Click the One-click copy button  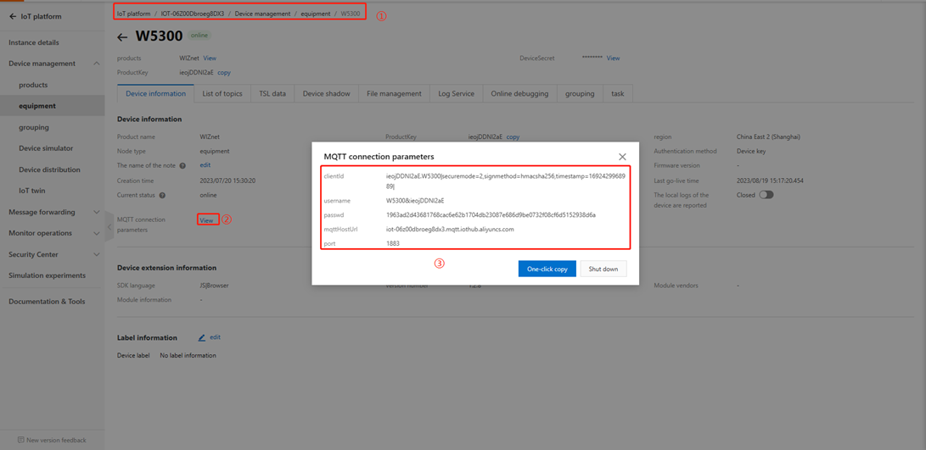coord(547,269)
